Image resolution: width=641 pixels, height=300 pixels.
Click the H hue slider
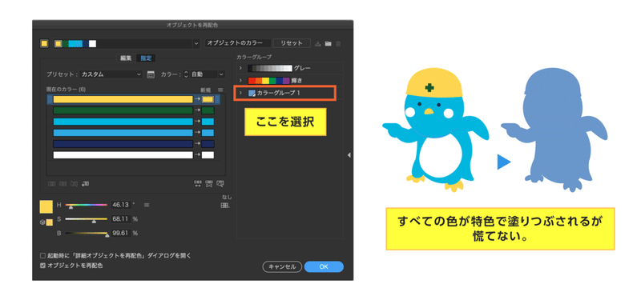click(x=87, y=205)
